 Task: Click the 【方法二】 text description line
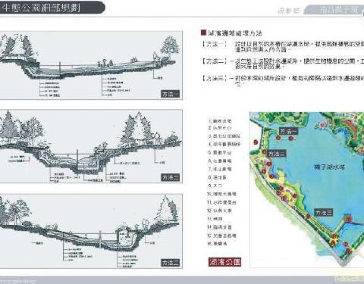[283, 64]
